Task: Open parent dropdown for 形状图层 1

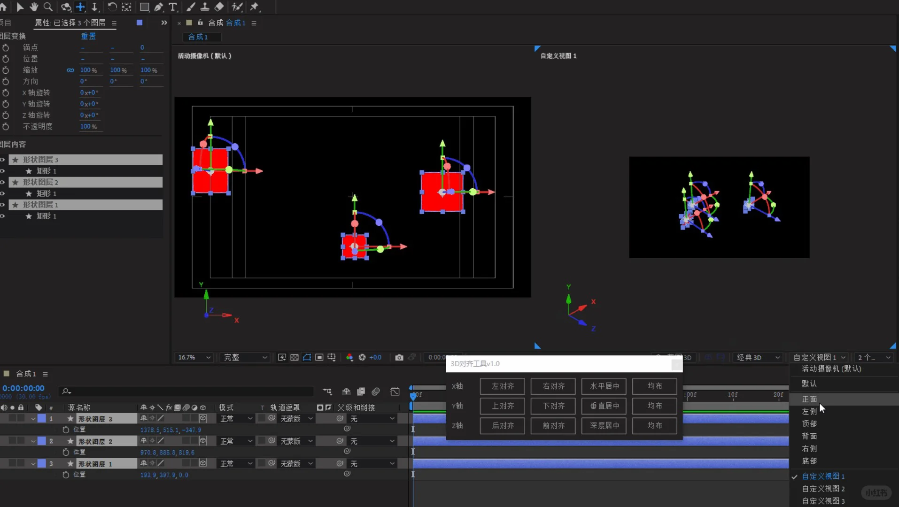Action: (x=372, y=463)
